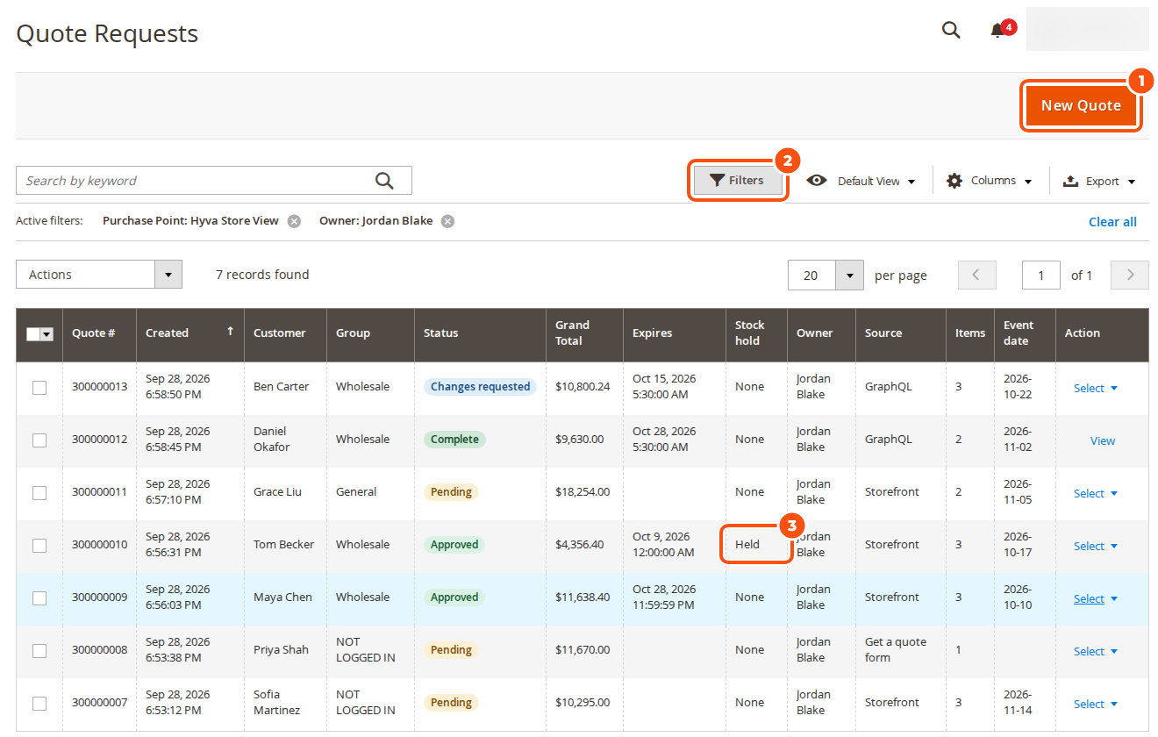Open Select action for Ben Carter quote
The image size is (1158, 737).
tap(1096, 388)
